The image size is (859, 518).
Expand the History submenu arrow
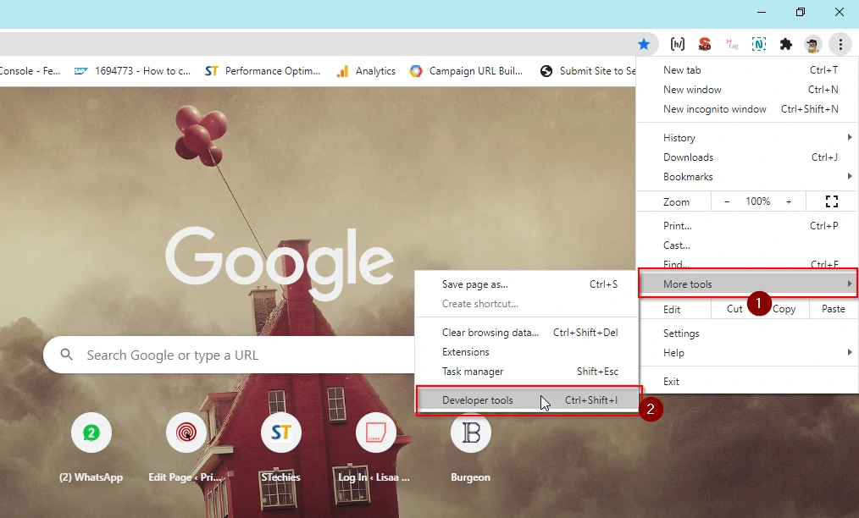coord(849,137)
